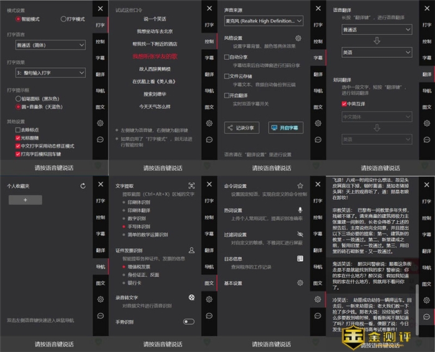Check the 自动分享 option
Screen dimensions: 435x352
(x=227, y=57)
